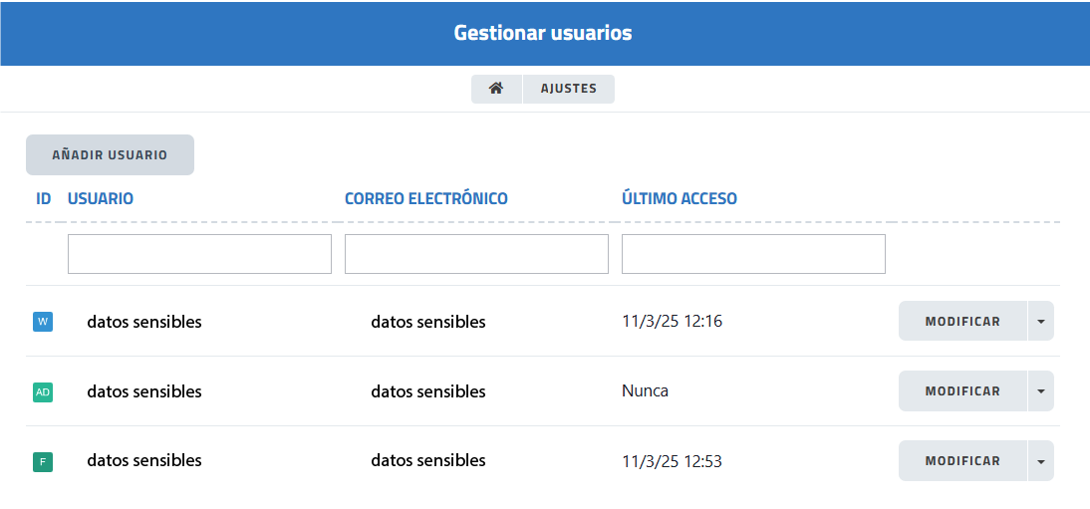Click the green F user badge

(43, 462)
